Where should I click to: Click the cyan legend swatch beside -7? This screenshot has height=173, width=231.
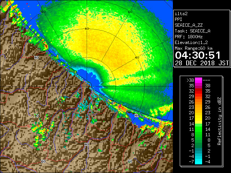point(199,162)
